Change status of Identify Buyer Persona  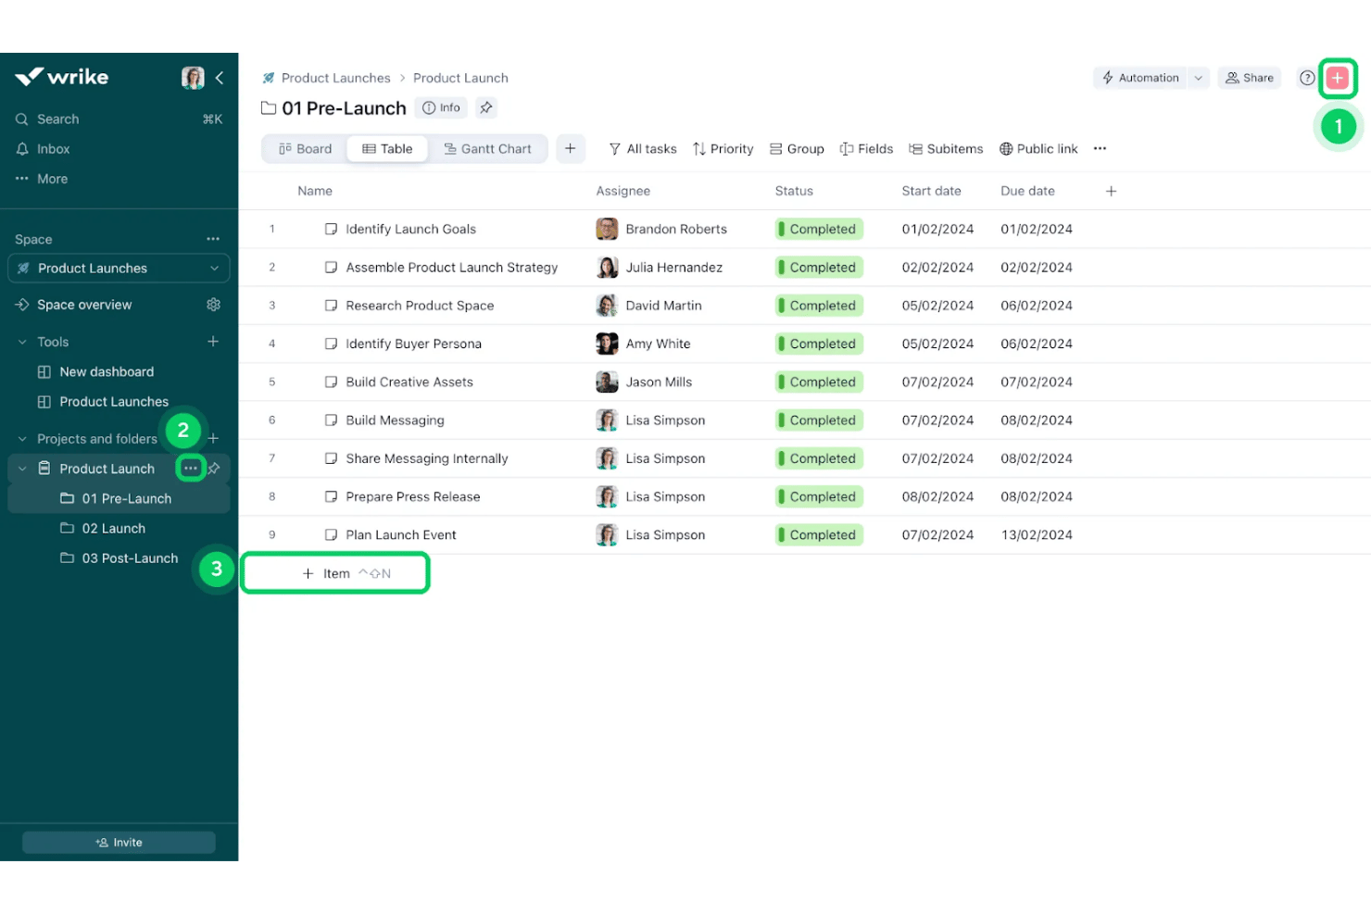pos(819,344)
